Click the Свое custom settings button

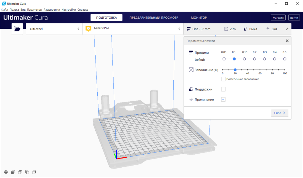click(x=280, y=113)
